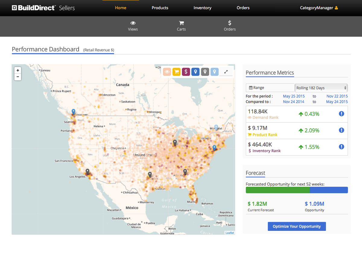Go to the Inventory tab

tap(202, 8)
